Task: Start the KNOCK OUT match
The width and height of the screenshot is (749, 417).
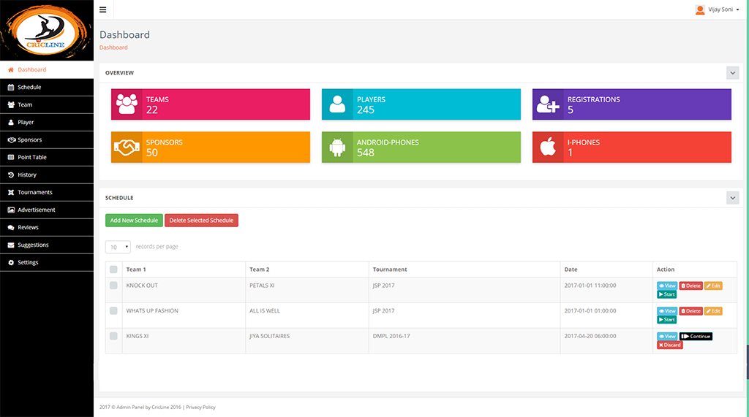Action: point(666,294)
